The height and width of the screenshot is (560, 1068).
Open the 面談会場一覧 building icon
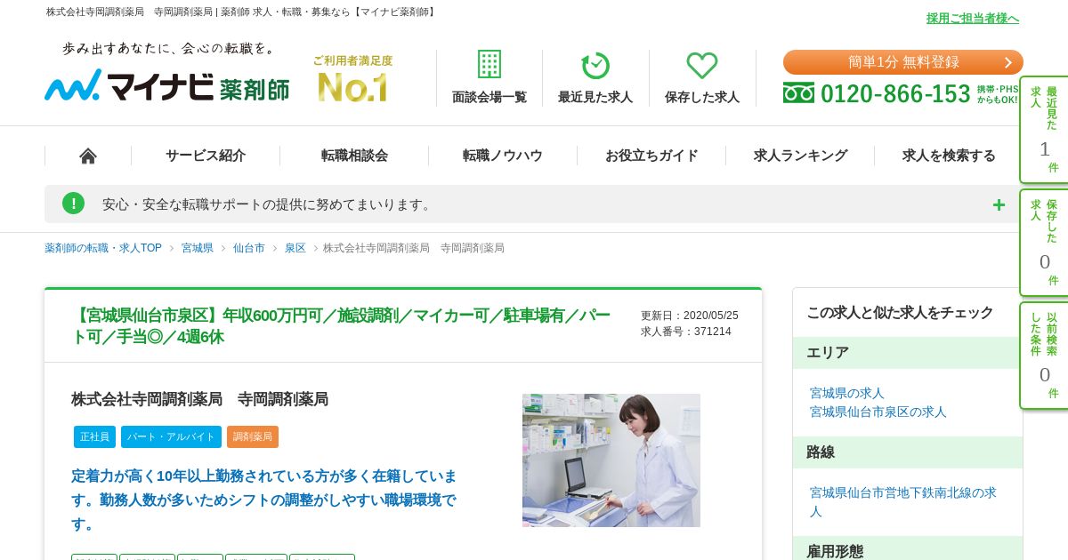[x=489, y=65]
